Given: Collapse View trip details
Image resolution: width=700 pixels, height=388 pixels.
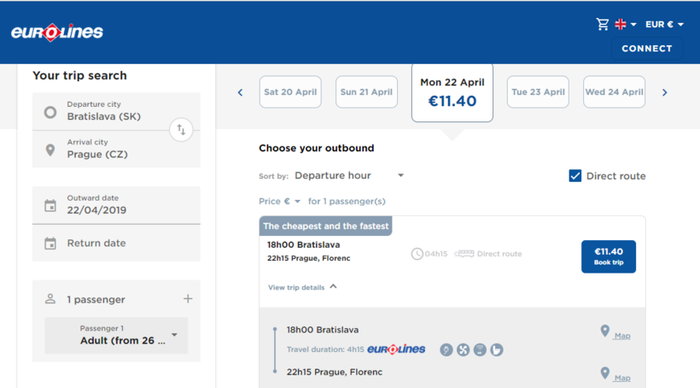Looking at the screenshot, I should click(302, 287).
